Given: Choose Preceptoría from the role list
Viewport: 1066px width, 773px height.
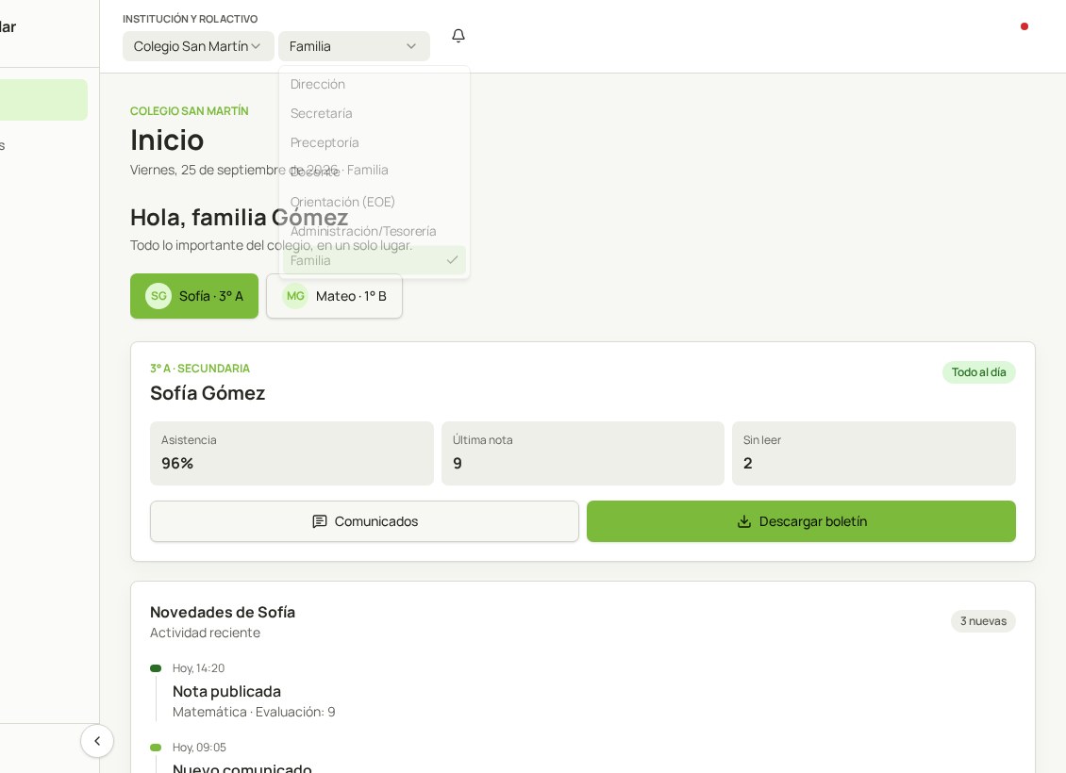Looking at the screenshot, I should pyautogui.click(x=374, y=142).
